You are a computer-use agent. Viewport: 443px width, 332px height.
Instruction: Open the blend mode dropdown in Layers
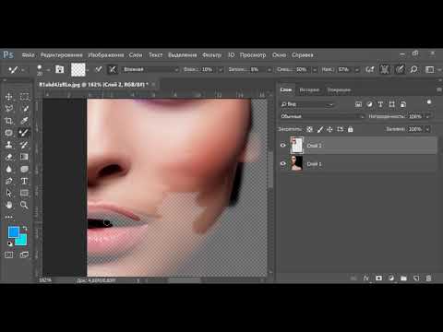(x=322, y=116)
